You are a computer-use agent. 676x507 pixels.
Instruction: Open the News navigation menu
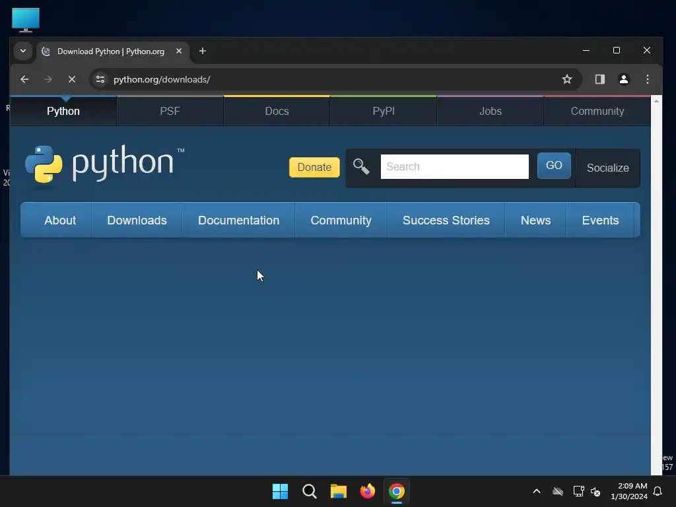(x=535, y=220)
